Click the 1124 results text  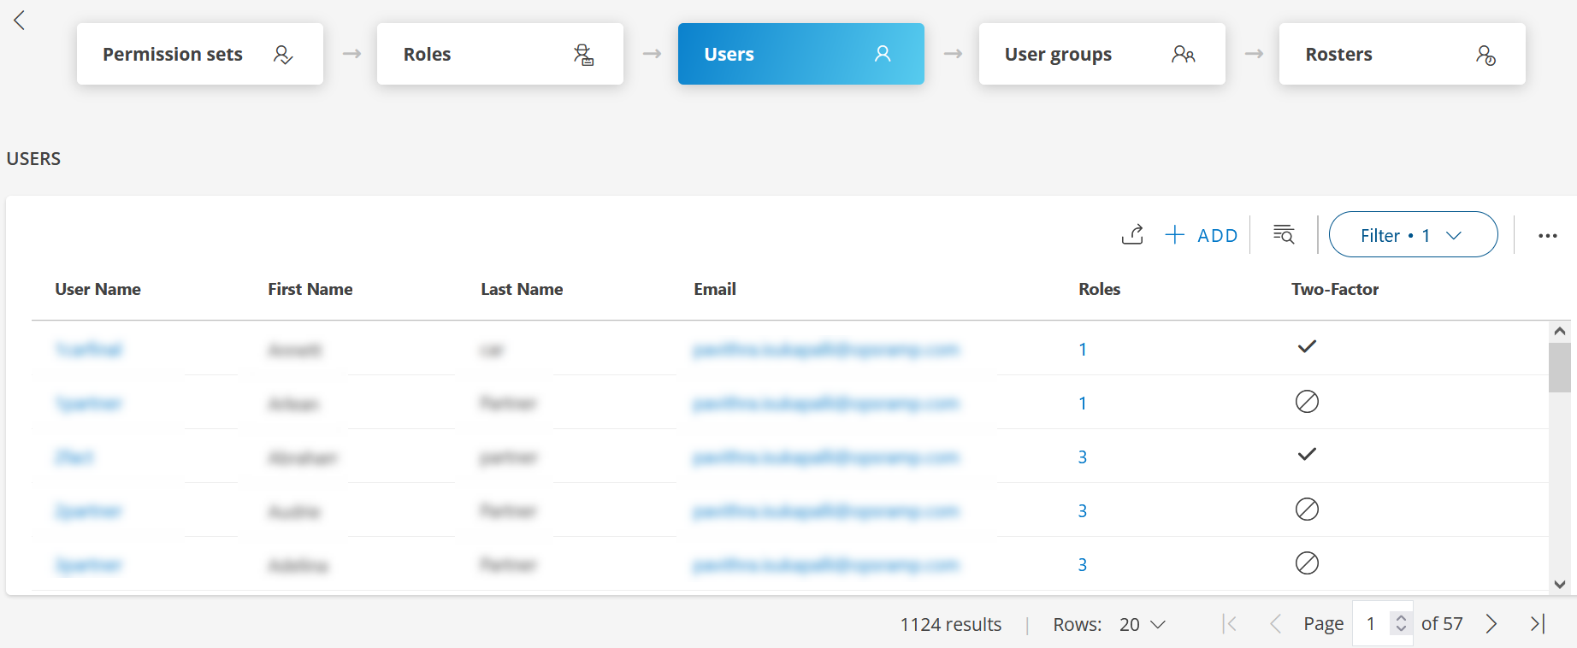tap(951, 625)
